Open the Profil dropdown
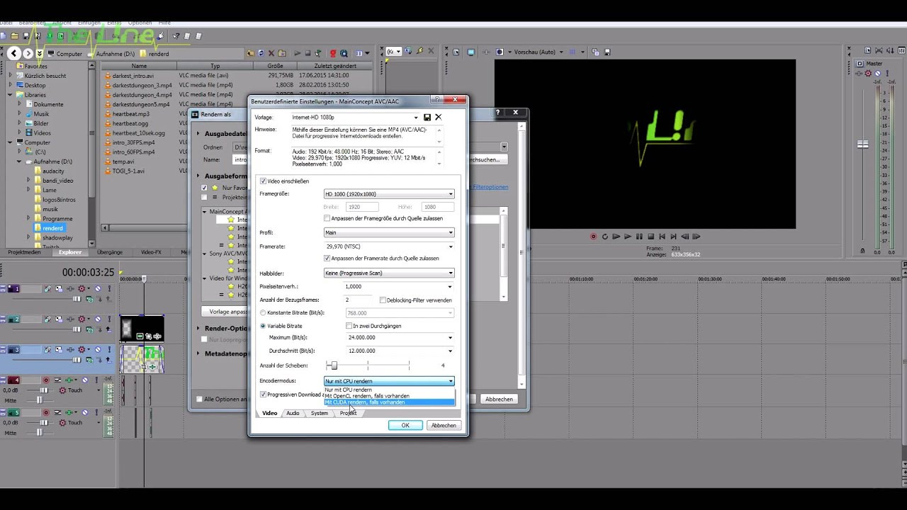The width and height of the screenshot is (907, 510). click(x=451, y=232)
